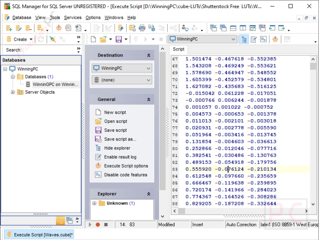
Task: Click the lightning Execute Script database icon
Action: click(x=121, y=28)
